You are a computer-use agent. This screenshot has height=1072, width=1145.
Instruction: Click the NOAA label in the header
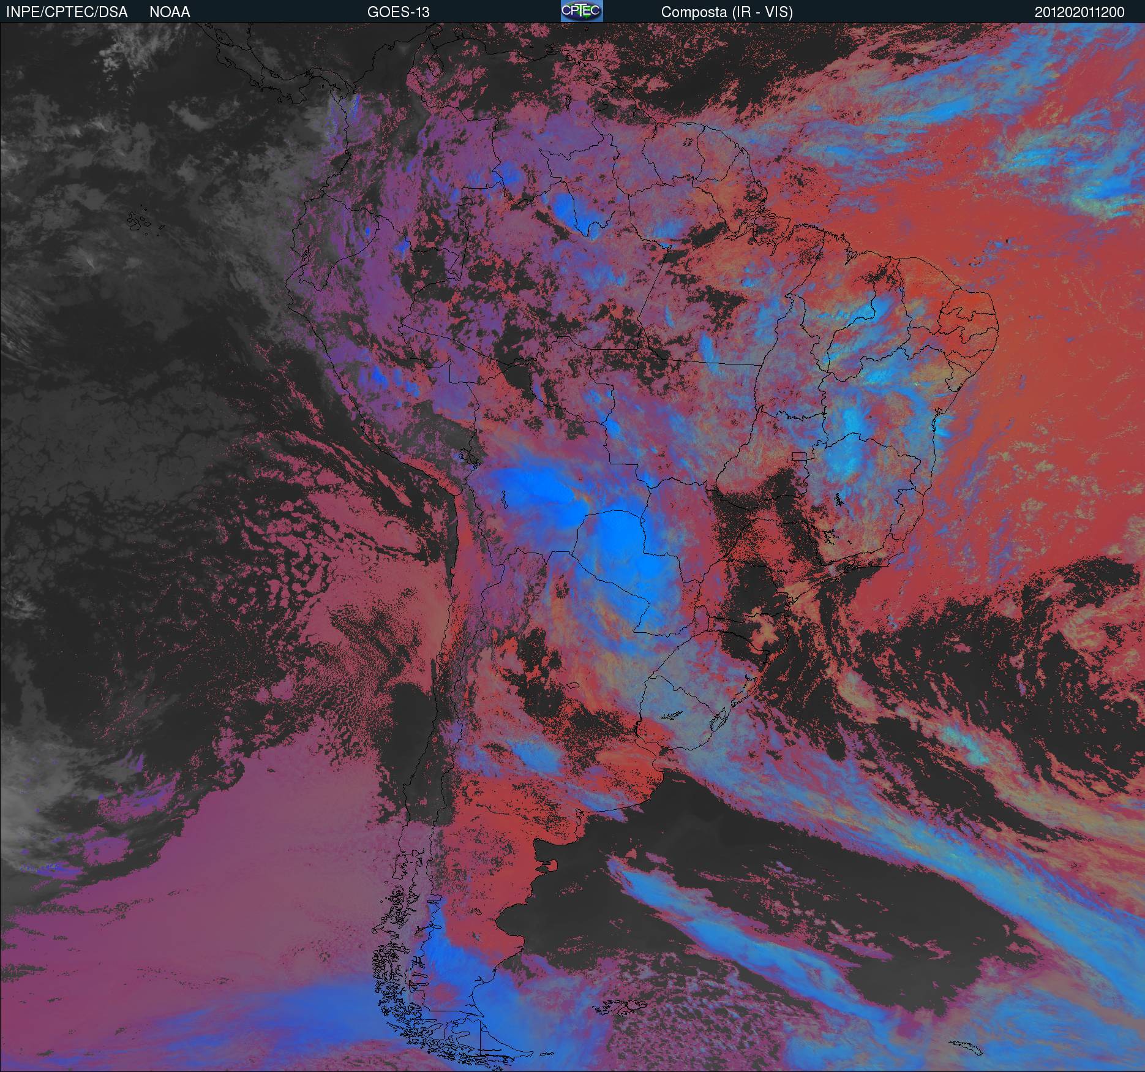pos(170,12)
